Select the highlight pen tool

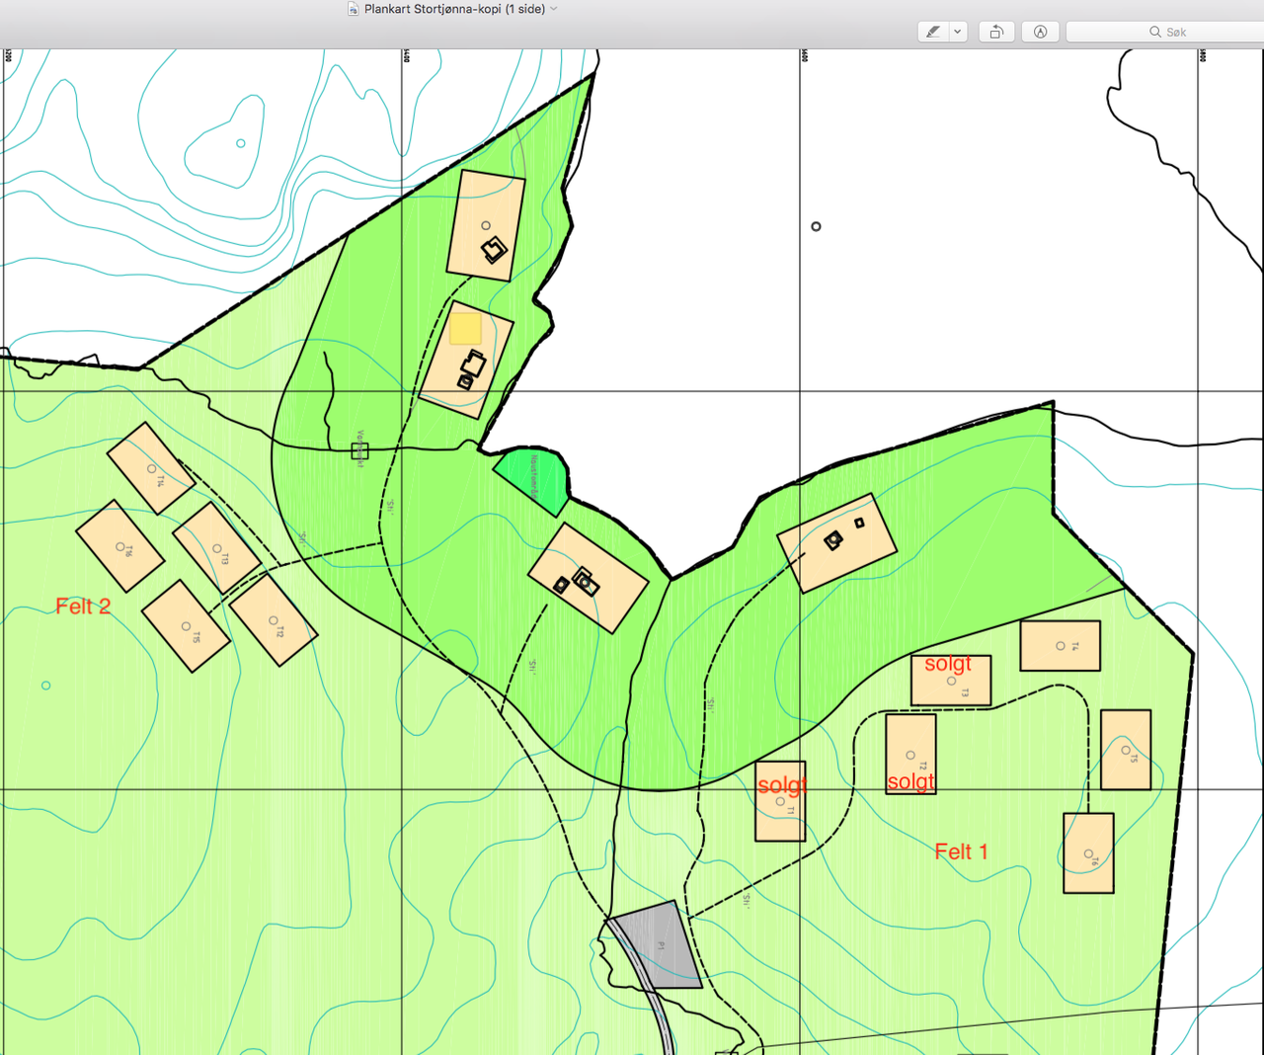[932, 32]
